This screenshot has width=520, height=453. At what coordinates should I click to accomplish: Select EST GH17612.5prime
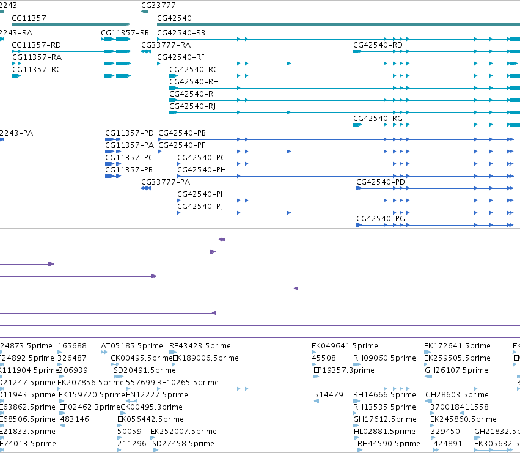tap(385, 420)
